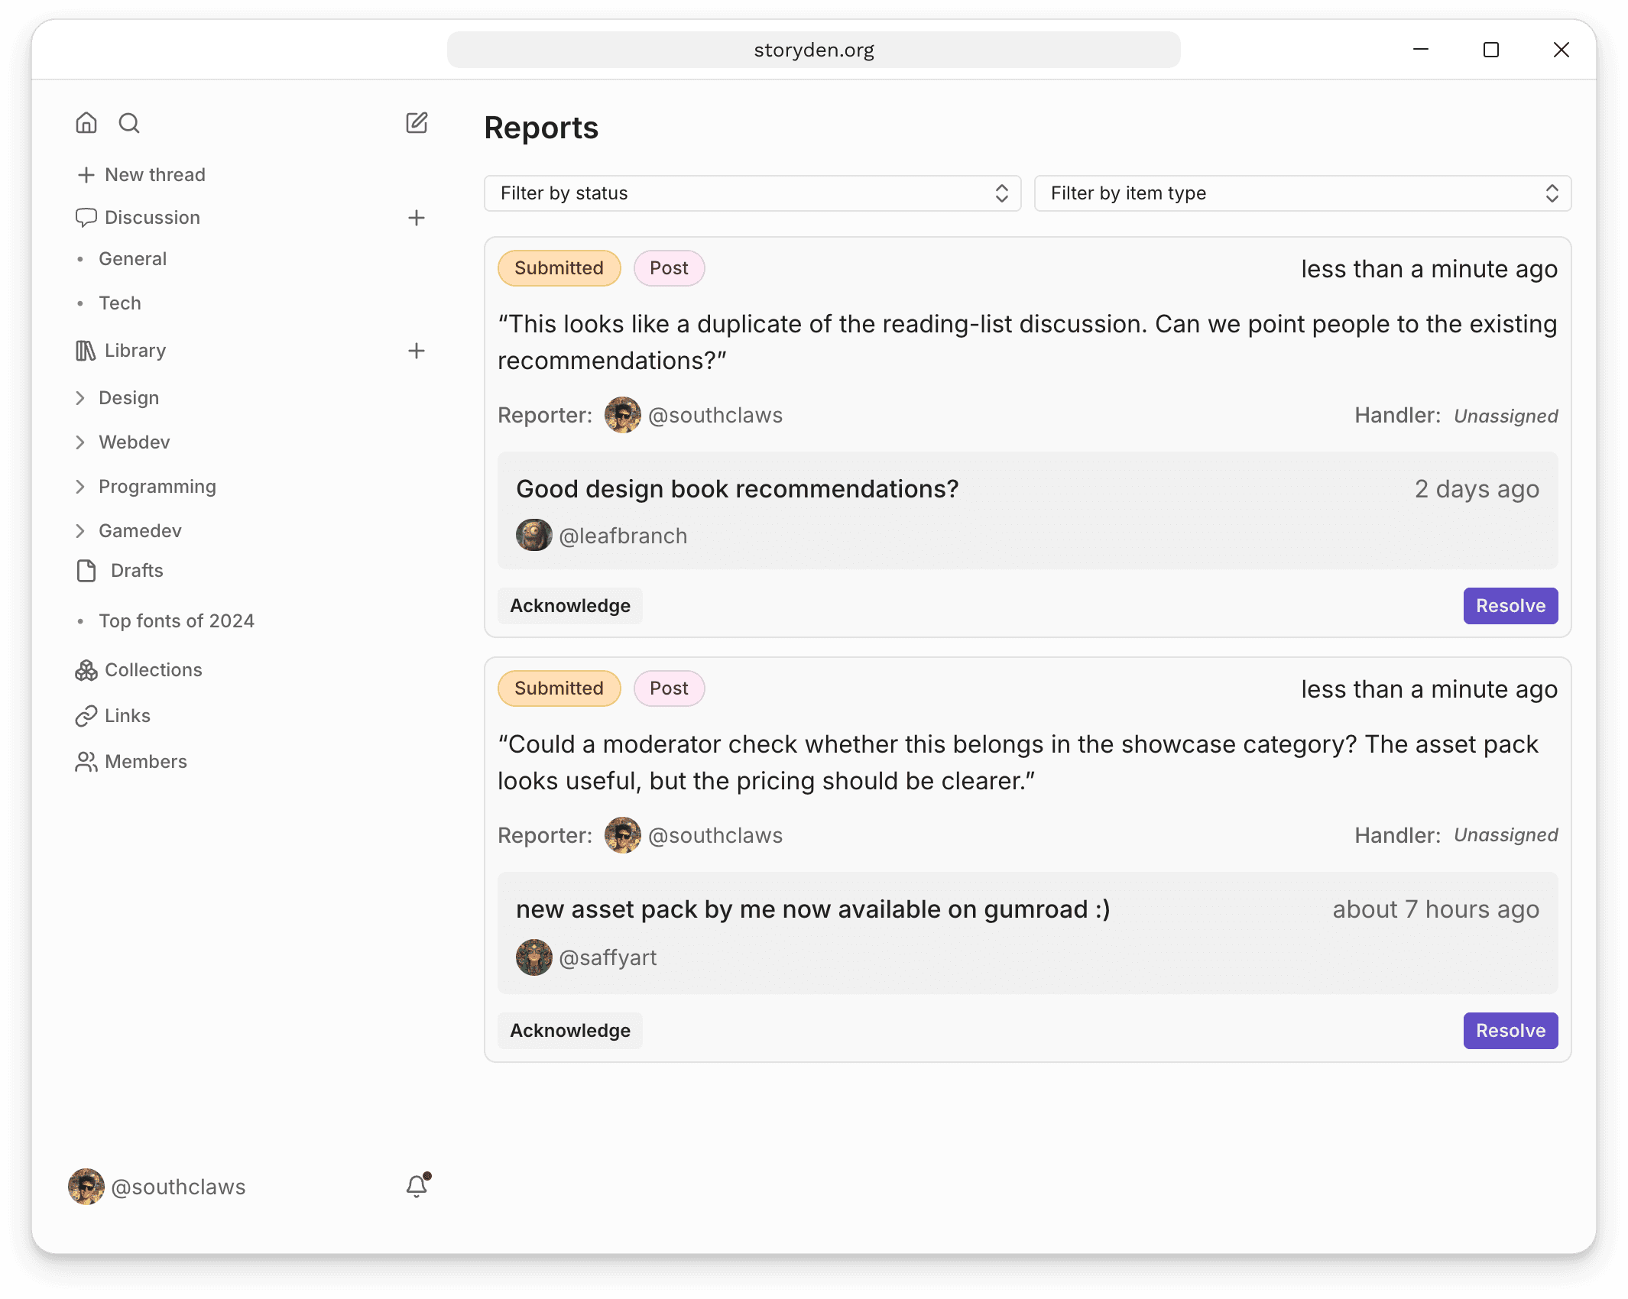Click the Drafts label in sidebar
The height and width of the screenshot is (1299, 1628).
tap(137, 571)
